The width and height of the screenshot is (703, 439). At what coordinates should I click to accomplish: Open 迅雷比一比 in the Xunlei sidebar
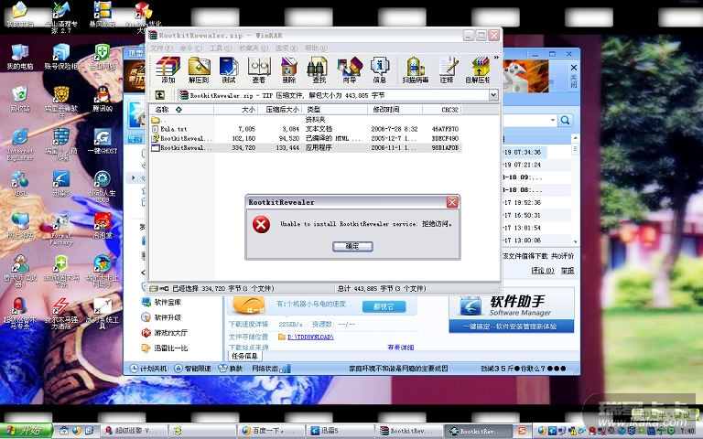(x=165, y=348)
